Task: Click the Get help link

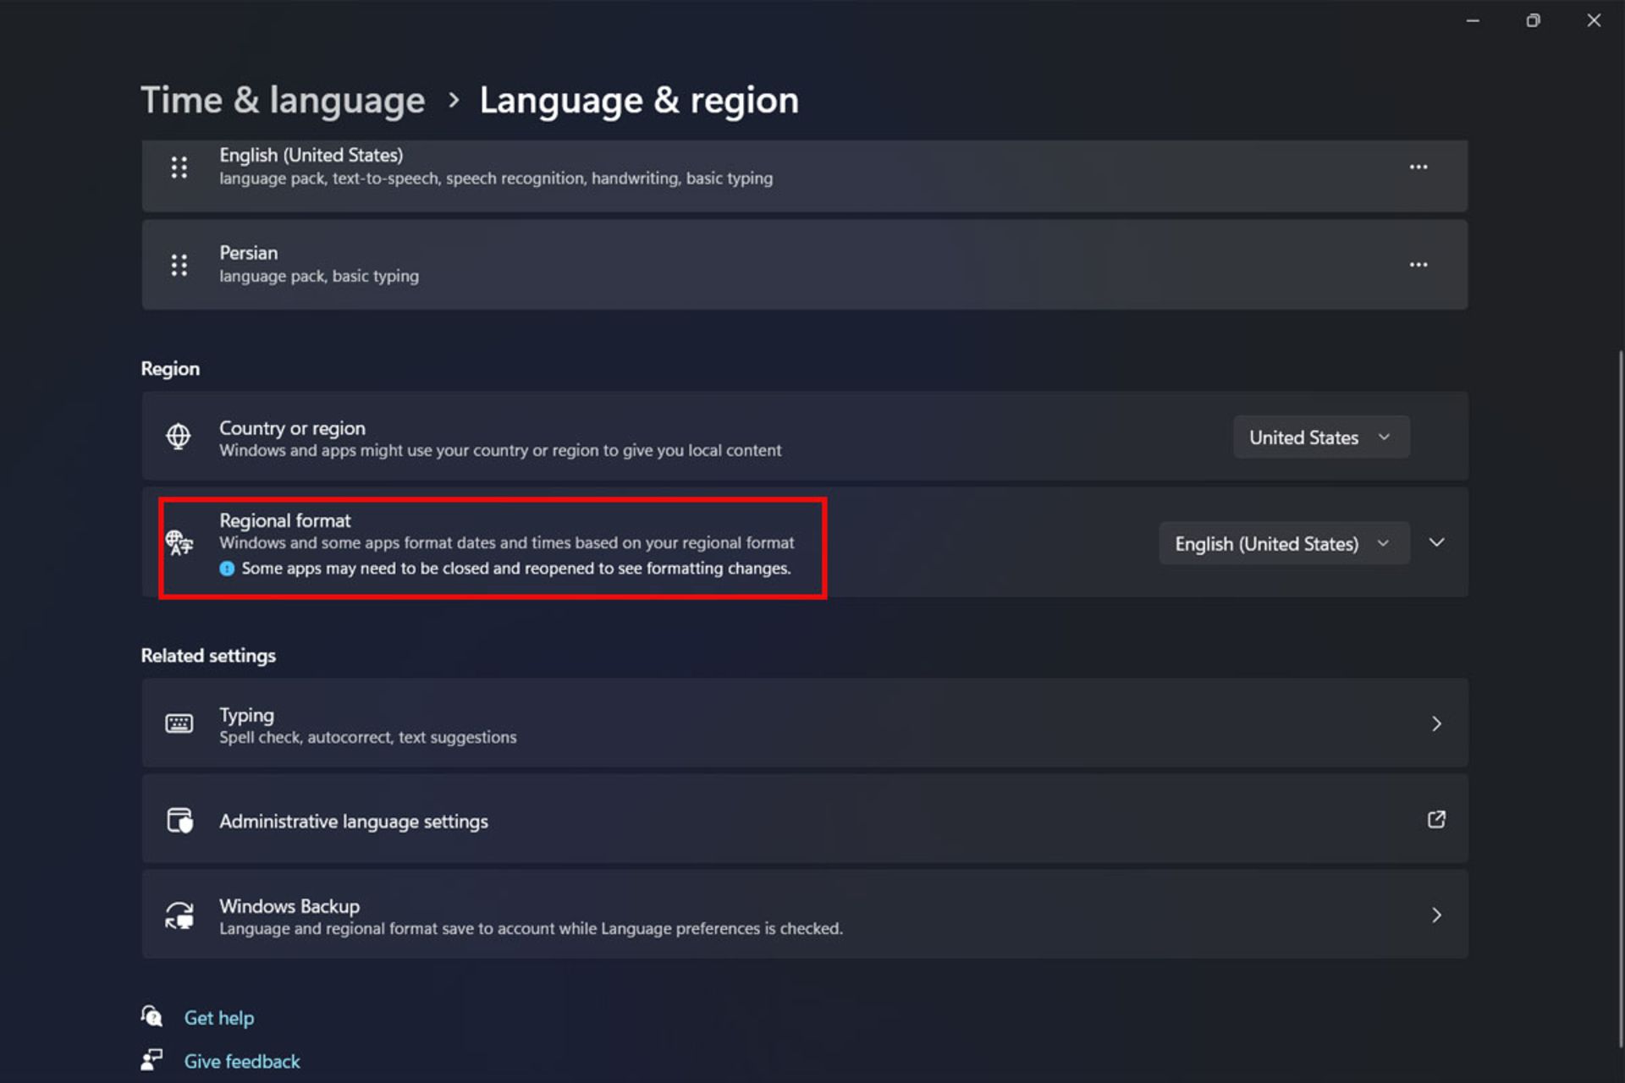Action: [219, 1018]
